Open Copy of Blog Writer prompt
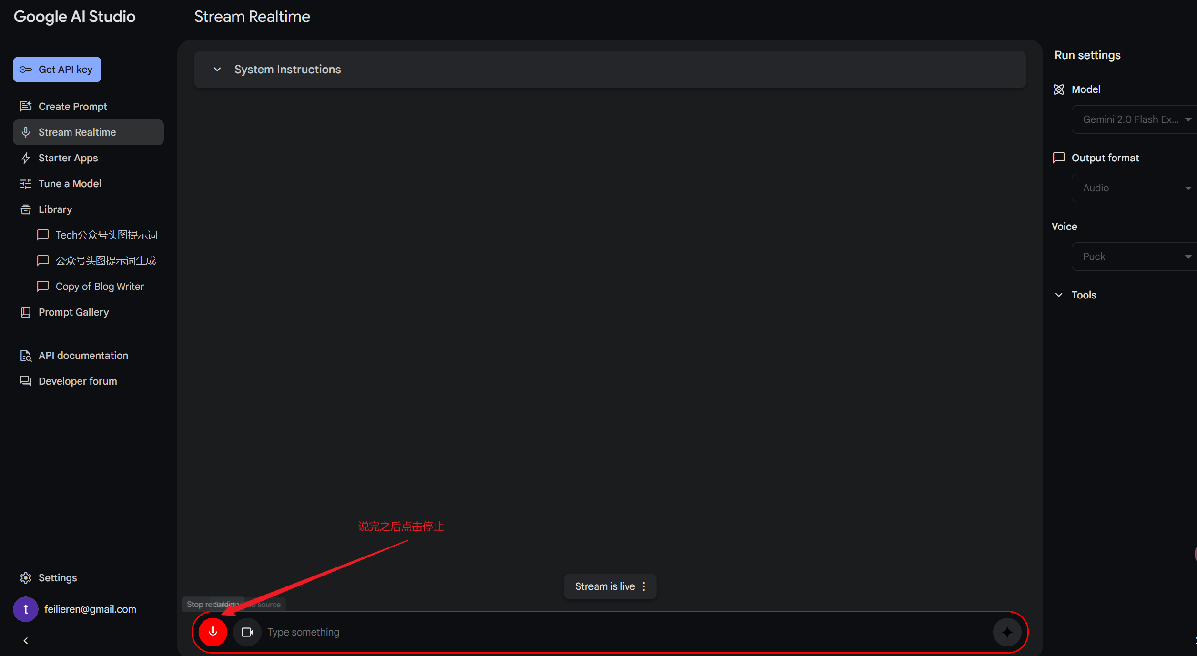The width and height of the screenshot is (1197, 656). (99, 287)
